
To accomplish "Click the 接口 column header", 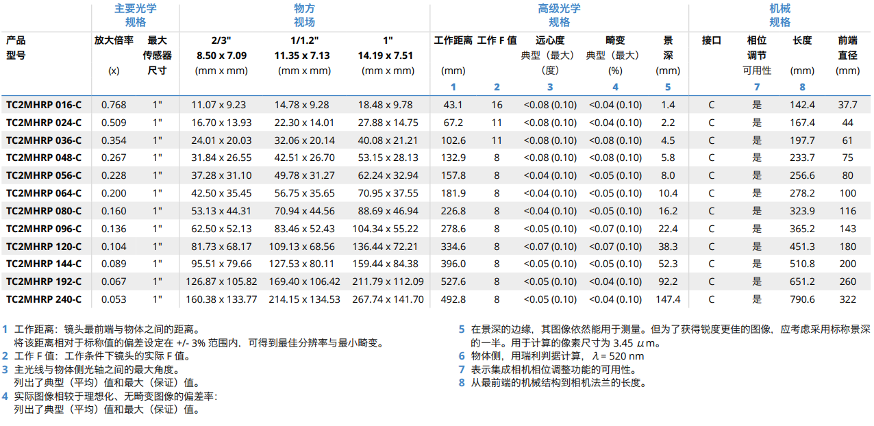I will tap(712, 40).
